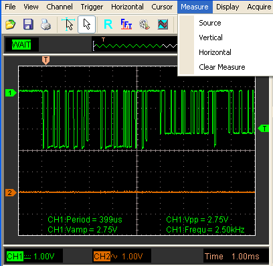Screen dimensions: 273x266
Task: Click the green channel 1 ground marker
Action: (11, 92)
